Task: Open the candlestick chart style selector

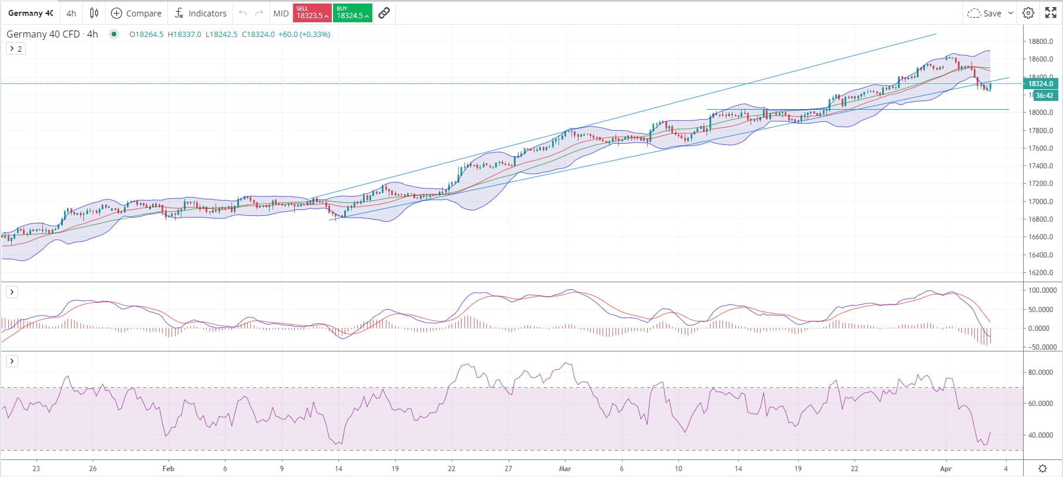Action: point(94,13)
